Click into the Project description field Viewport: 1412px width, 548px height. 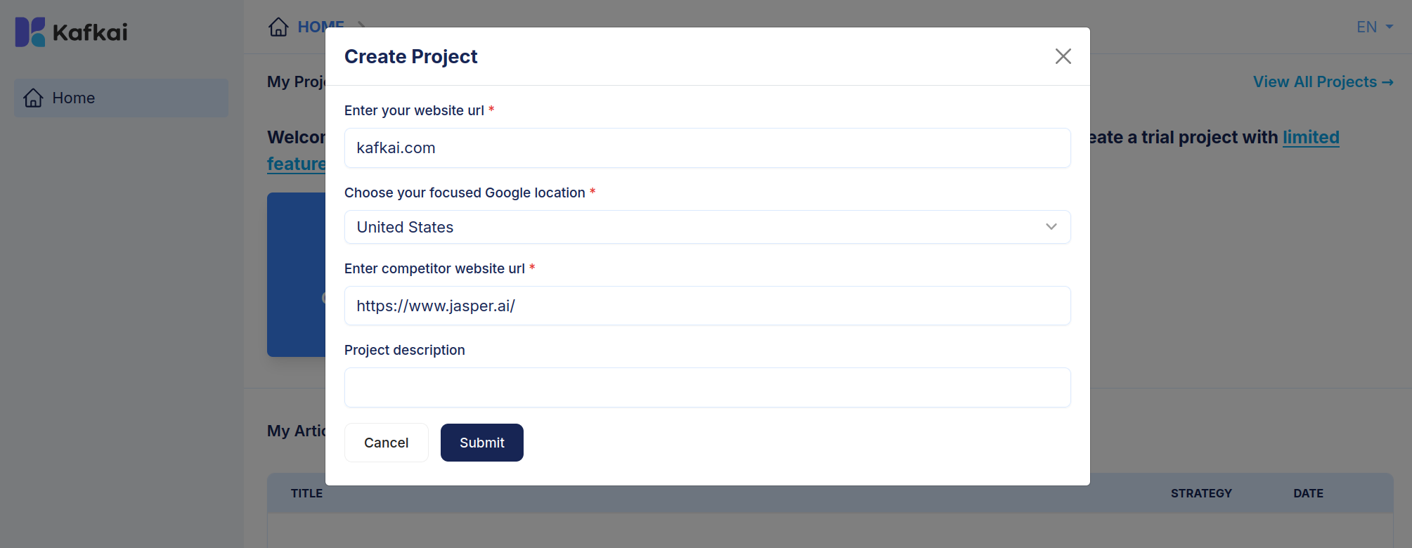pyautogui.click(x=707, y=387)
